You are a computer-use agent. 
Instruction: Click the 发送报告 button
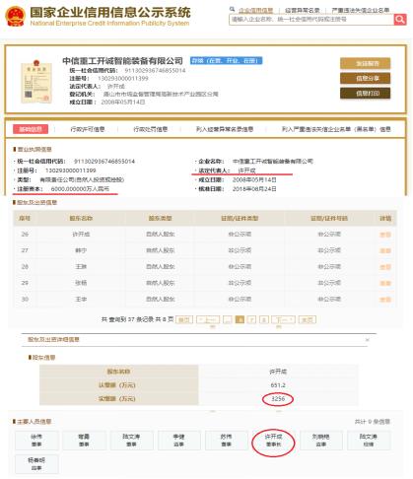tap(366, 63)
